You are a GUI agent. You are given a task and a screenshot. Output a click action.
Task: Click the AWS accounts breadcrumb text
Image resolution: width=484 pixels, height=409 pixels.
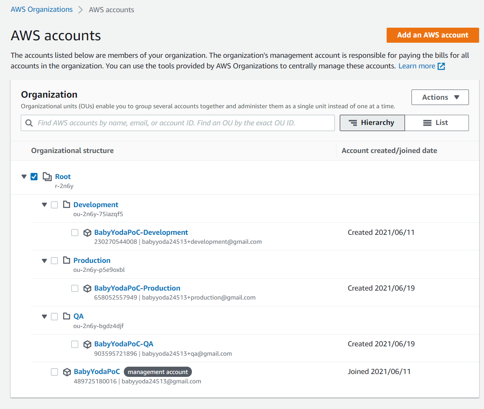coord(112,10)
